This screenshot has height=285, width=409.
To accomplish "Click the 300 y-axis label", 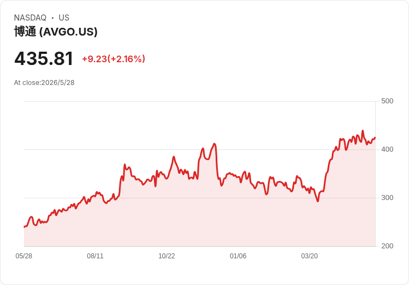I will (x=387, y=198).
